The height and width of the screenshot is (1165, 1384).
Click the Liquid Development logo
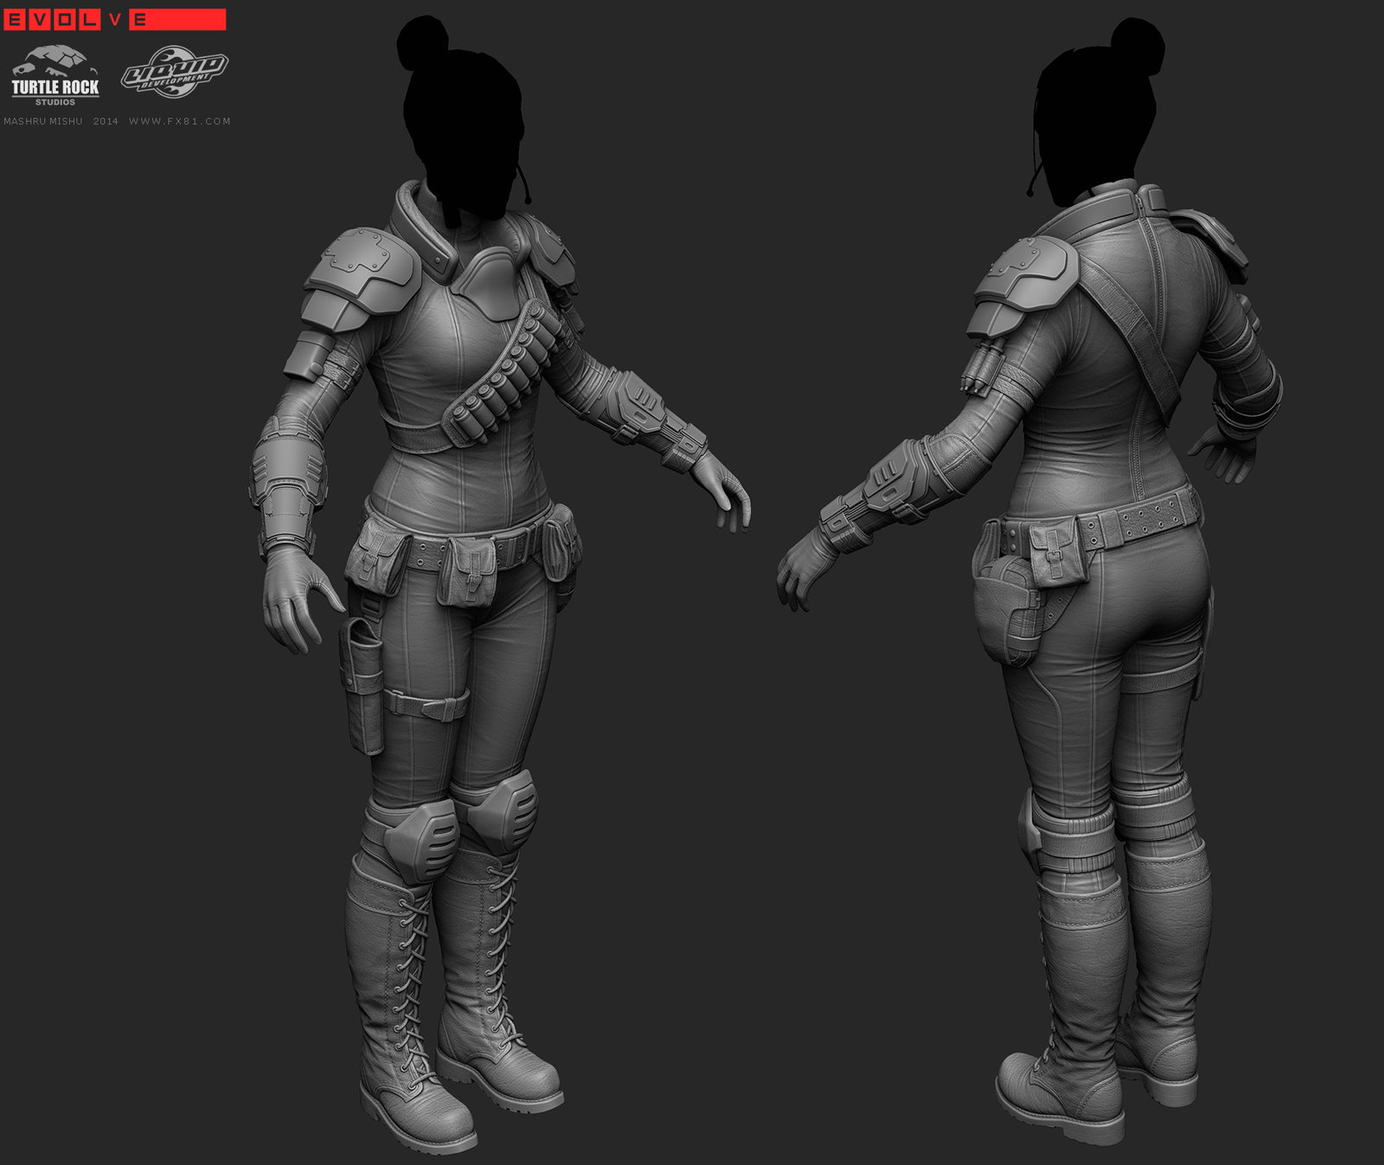coord(174,72)
